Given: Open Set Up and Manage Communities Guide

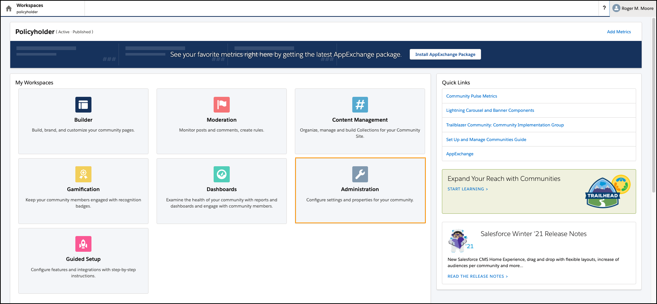Looking at the screenshot, I should 486,140.
